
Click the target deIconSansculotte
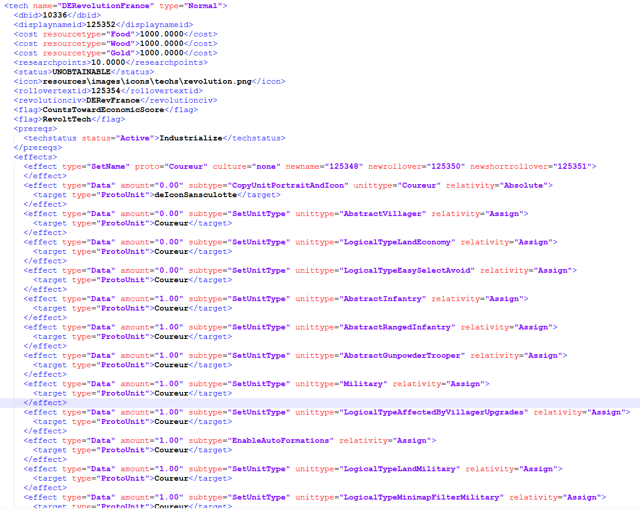click(x=196, y=195)
